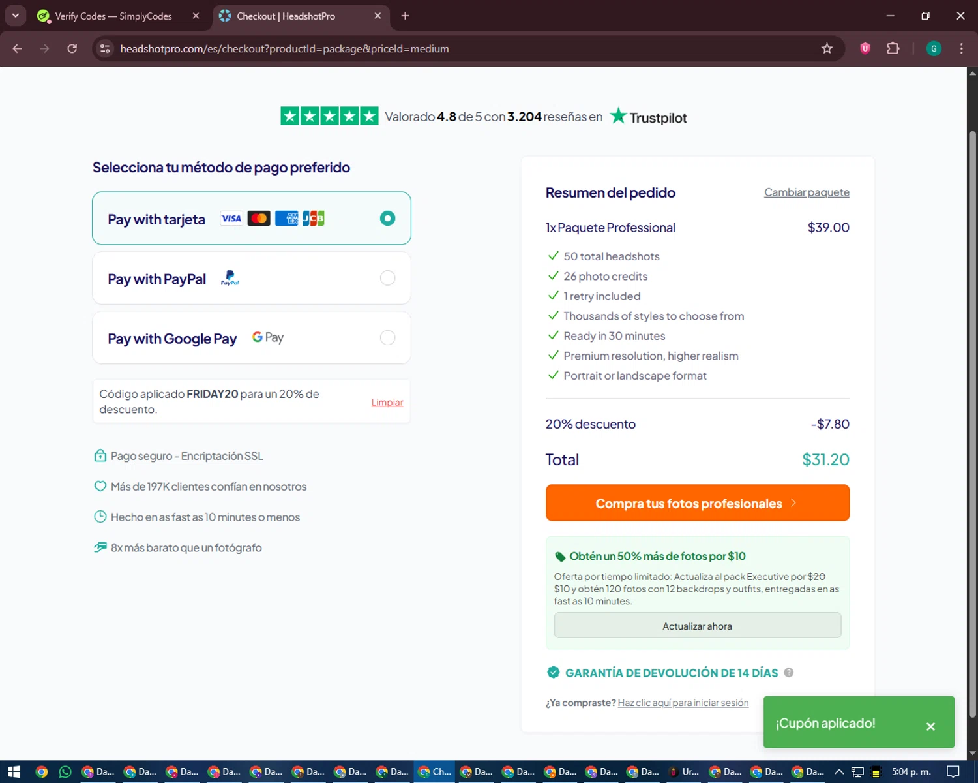Screen dimensions: 978x783
Task: Click Compra tus fotos profesionales button
Action: [x=698, y=503]
